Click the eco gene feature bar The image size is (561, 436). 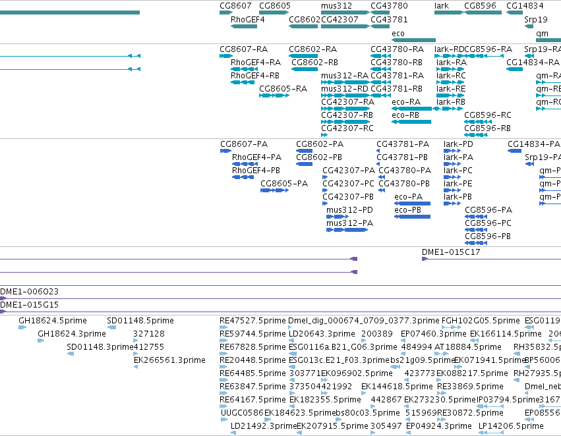(x=413, y=40)
